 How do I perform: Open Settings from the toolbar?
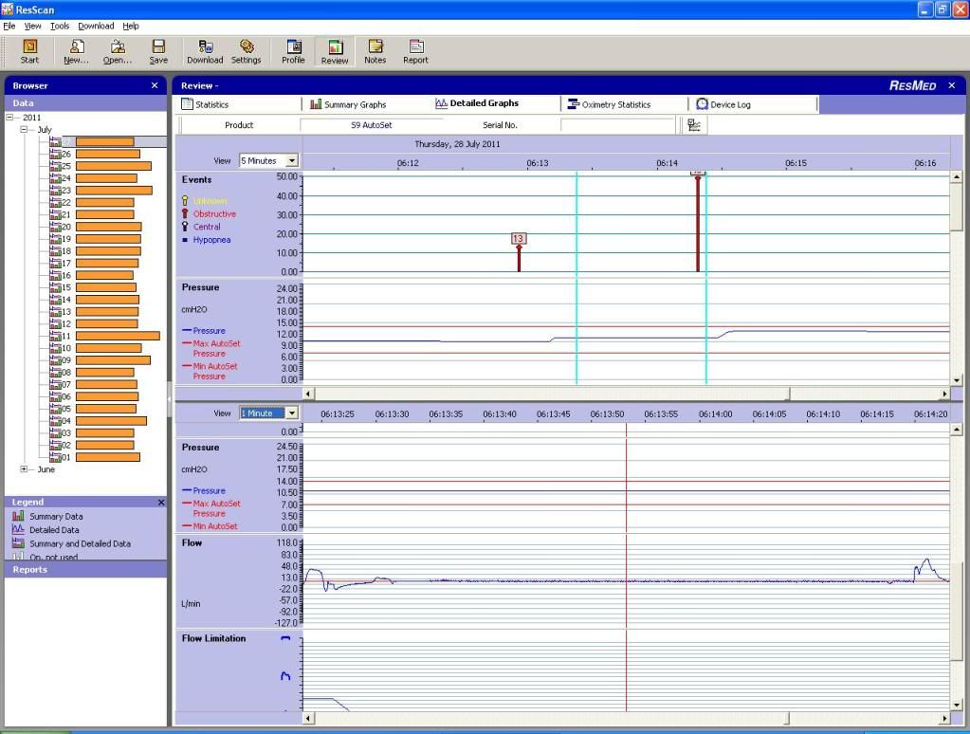coord(246,51)
